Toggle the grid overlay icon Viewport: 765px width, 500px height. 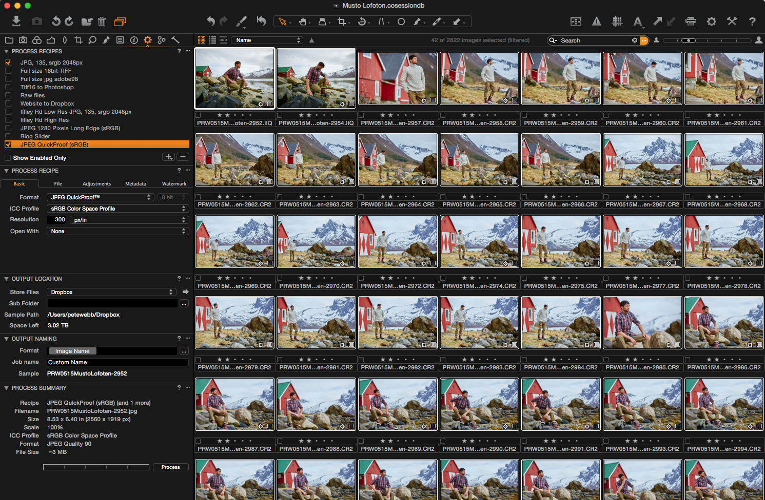[617, 21]
